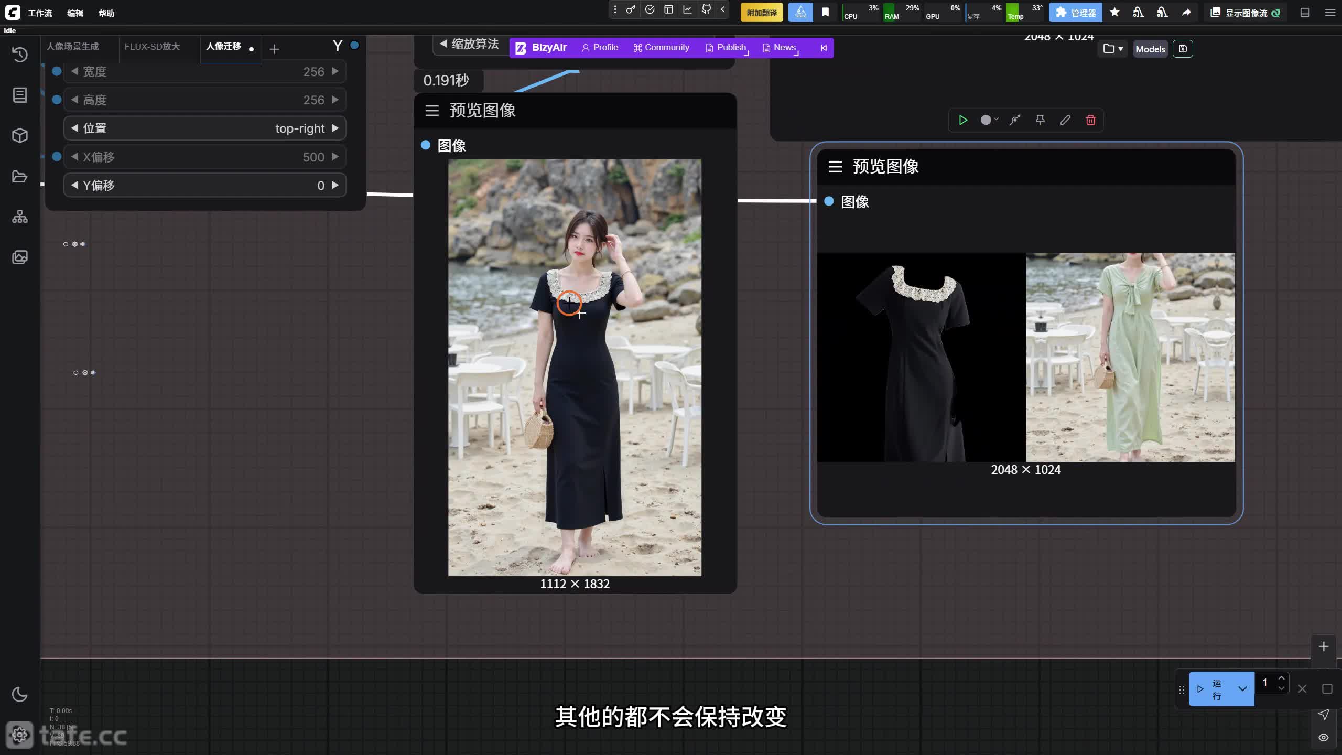Image resolution: width=1342 pixels, height=755 pixels.
Task: Switch to 人像场景生成 tab
Action: click(72, 47)
